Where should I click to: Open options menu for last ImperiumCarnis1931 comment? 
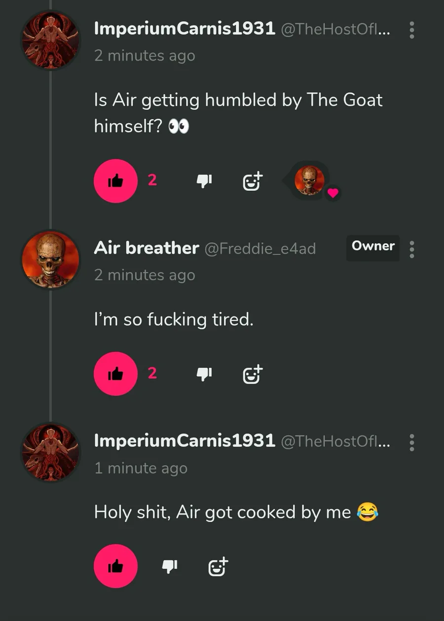(x=412, y=442)
